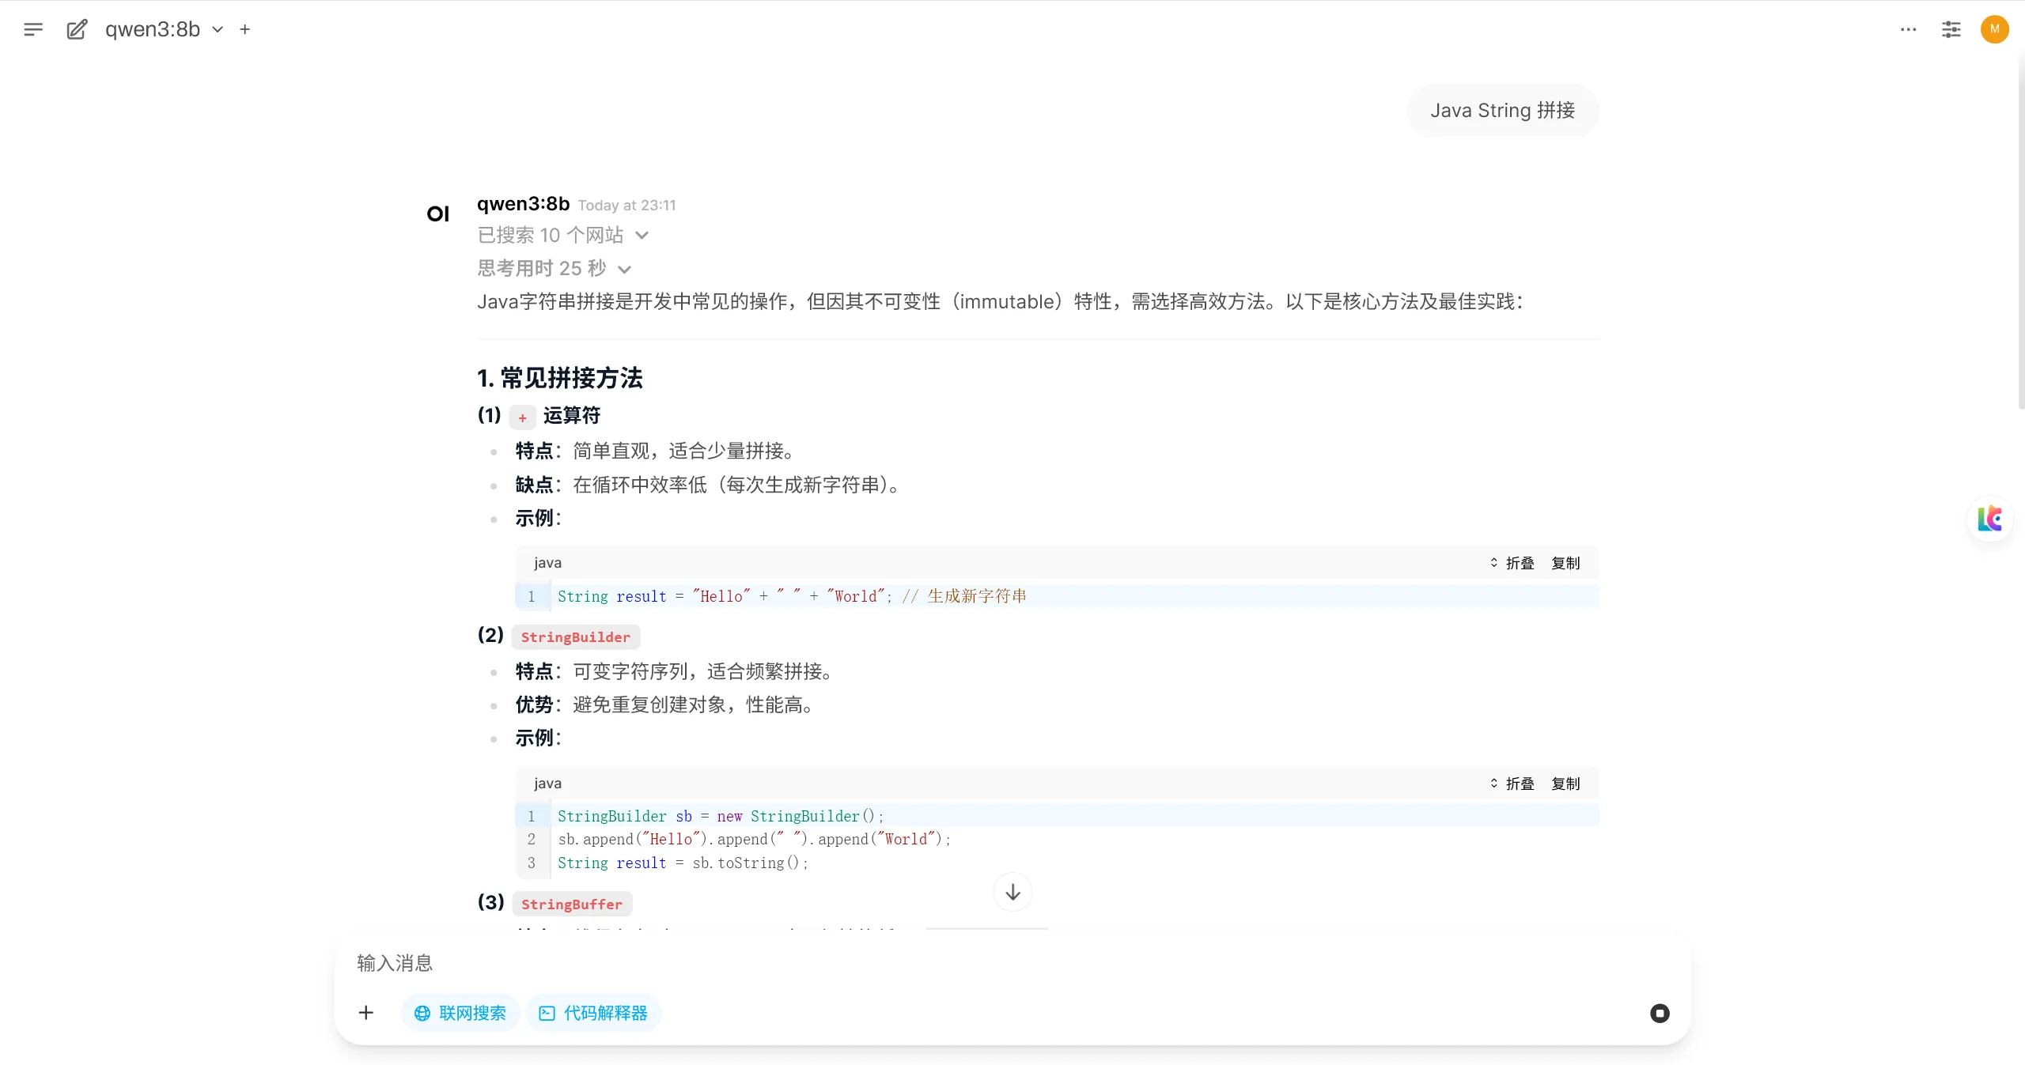Toggle the 代码解释器 code interpreter option
This screenshot has width=2025, height=1065.
click(x=593, y=1013)
